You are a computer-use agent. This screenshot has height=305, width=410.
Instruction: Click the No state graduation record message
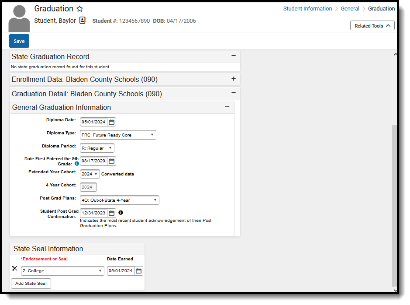[x=60, y=67]
